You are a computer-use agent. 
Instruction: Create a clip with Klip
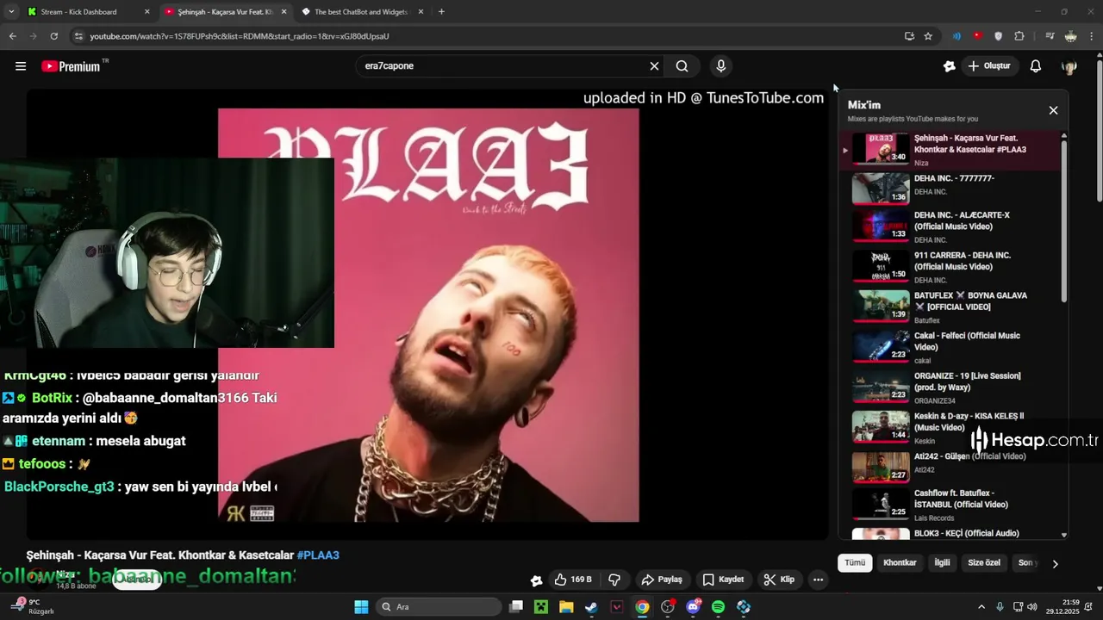click(x=779, y=580)
